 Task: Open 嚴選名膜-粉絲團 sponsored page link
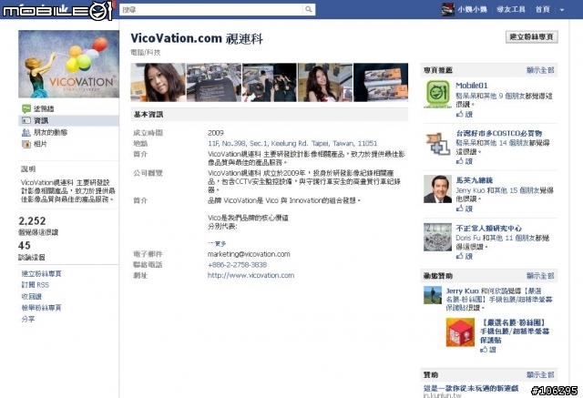point(515,332)
